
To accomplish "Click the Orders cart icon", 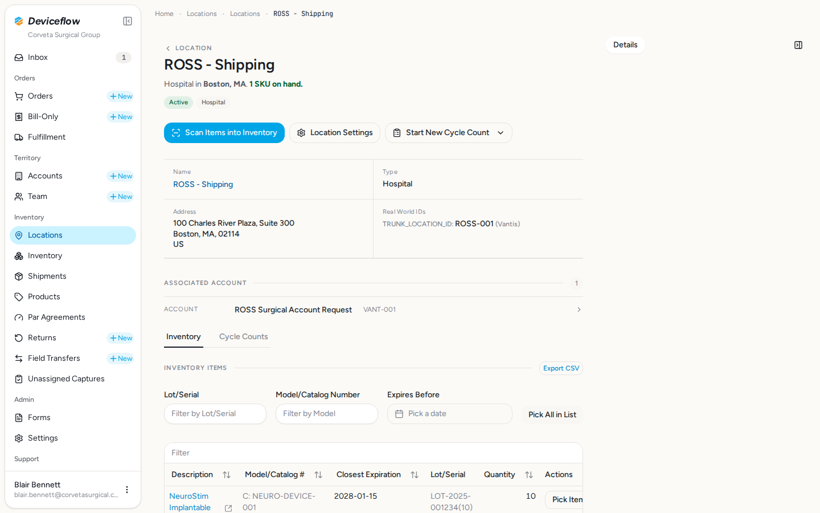I will tap(19, 96).
